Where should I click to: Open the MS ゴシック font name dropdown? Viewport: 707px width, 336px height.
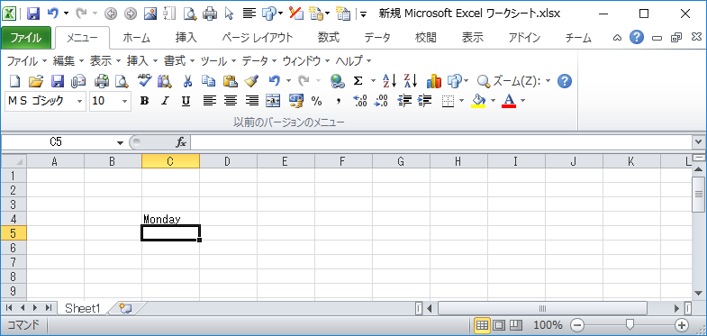(80, 101)
